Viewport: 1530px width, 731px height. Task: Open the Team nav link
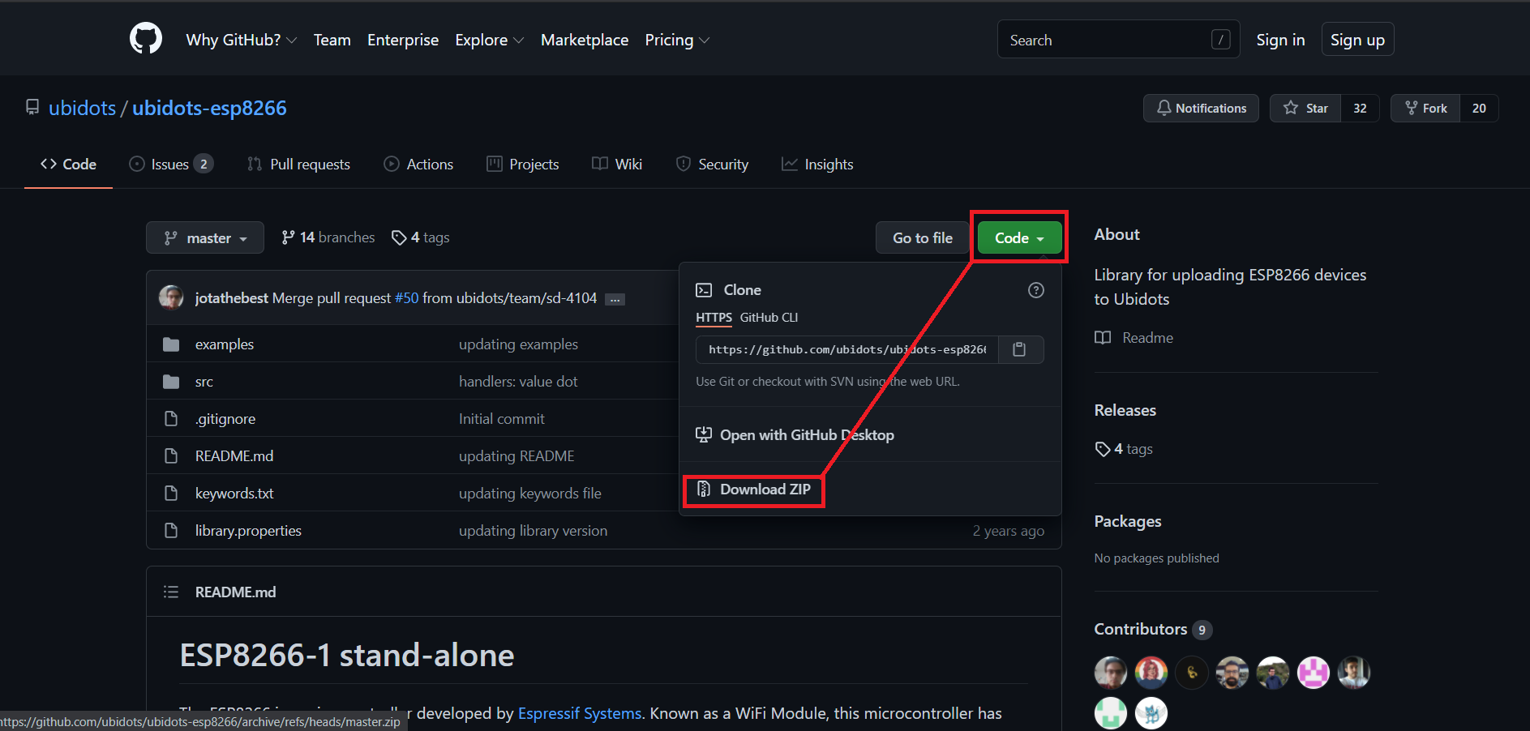(x=332, y=40)
